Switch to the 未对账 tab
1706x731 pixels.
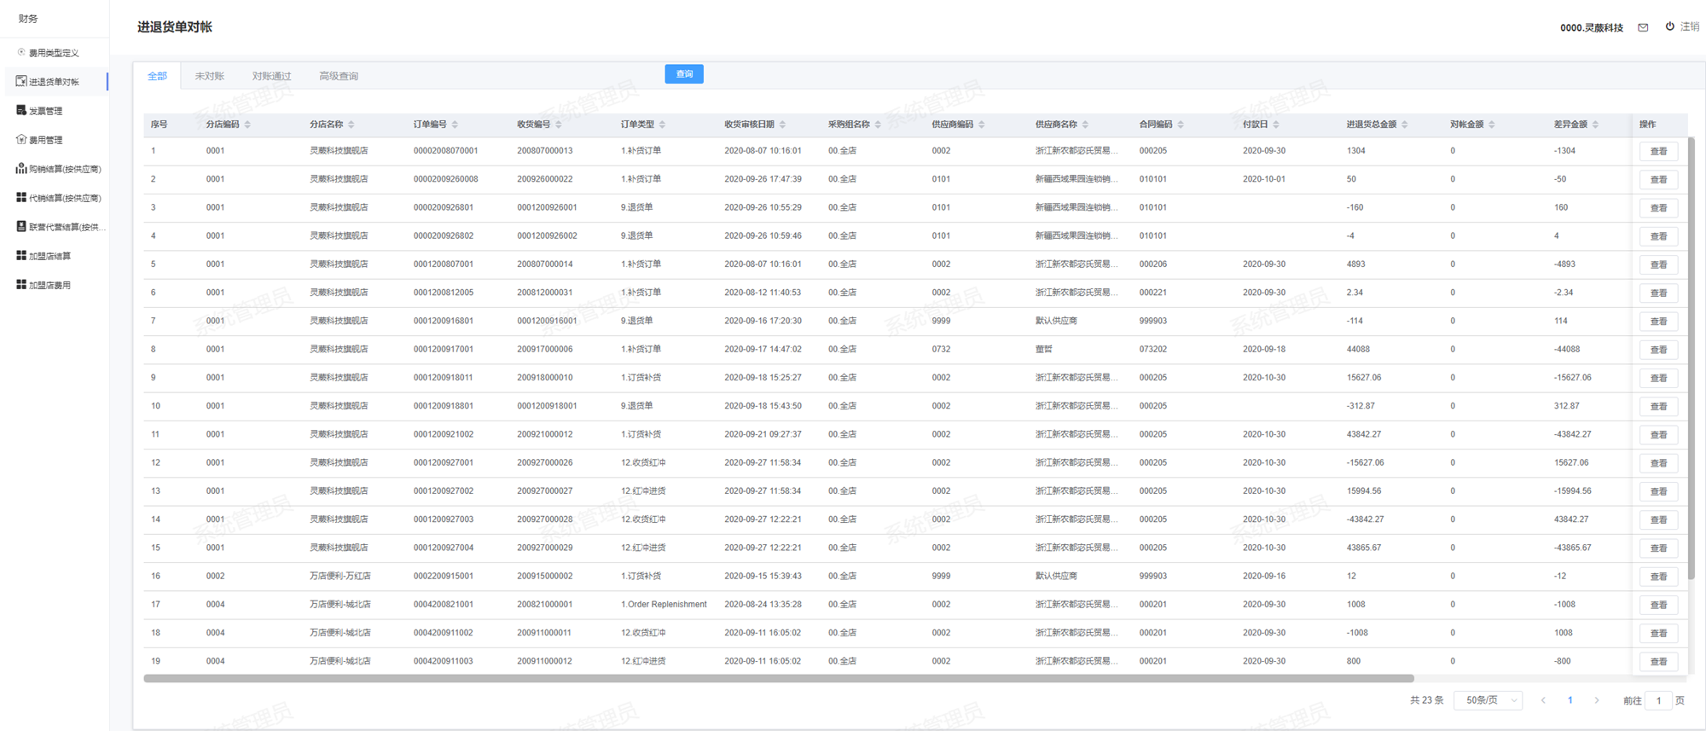[209, 76]
